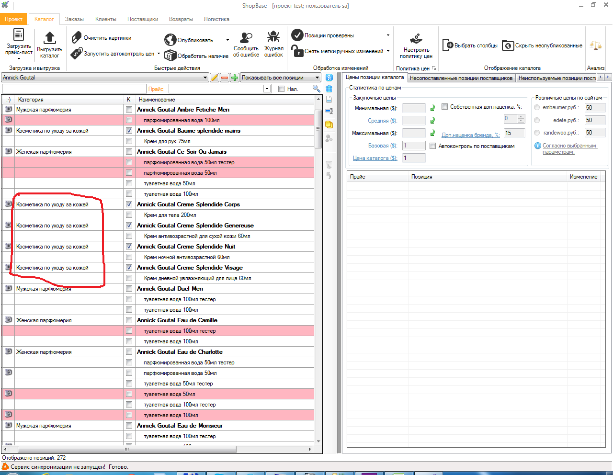Click the blue info icon by Согласно выбранным
Image resolution: width=613 pixels, height=475 pixels.
[x=538, y=146]
